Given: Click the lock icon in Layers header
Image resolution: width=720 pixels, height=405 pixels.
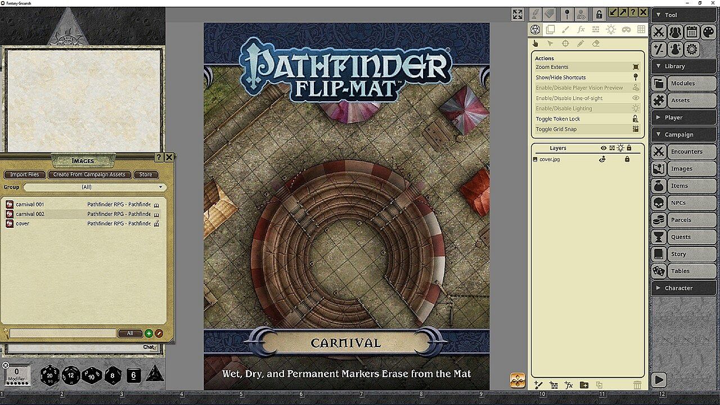Looking at the screenshot, I should point(629,148).
